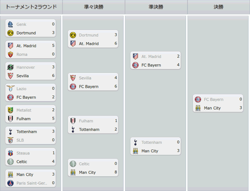This screenshot has width=250, height=191.
Task: Open Tottenham vs Man City semi-final match
Action: (155, 146)
